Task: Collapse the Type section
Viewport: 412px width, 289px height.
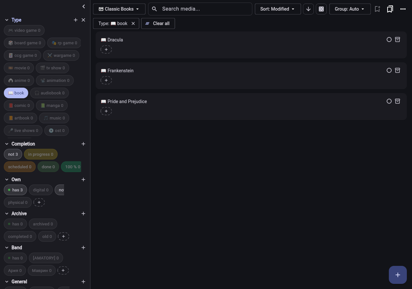Action: [7, 20]
